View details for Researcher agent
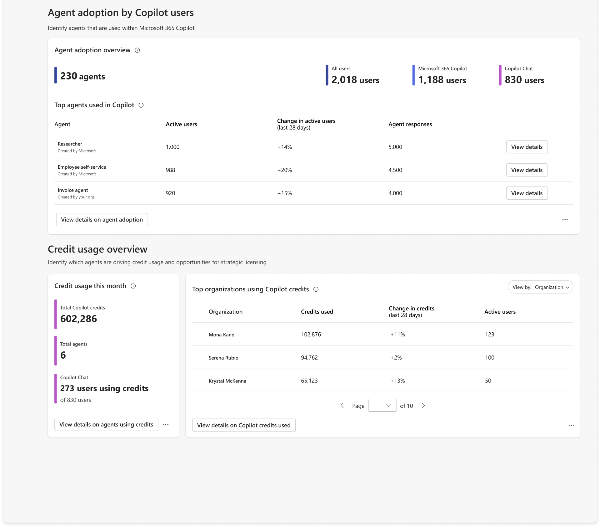Viewport: 600px width, 527px height. (x=527, y=147)
